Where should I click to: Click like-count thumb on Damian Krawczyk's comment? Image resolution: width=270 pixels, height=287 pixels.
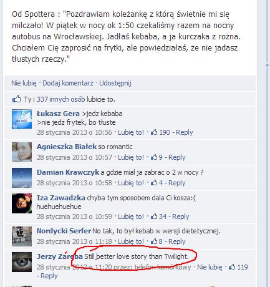[154, 183]
